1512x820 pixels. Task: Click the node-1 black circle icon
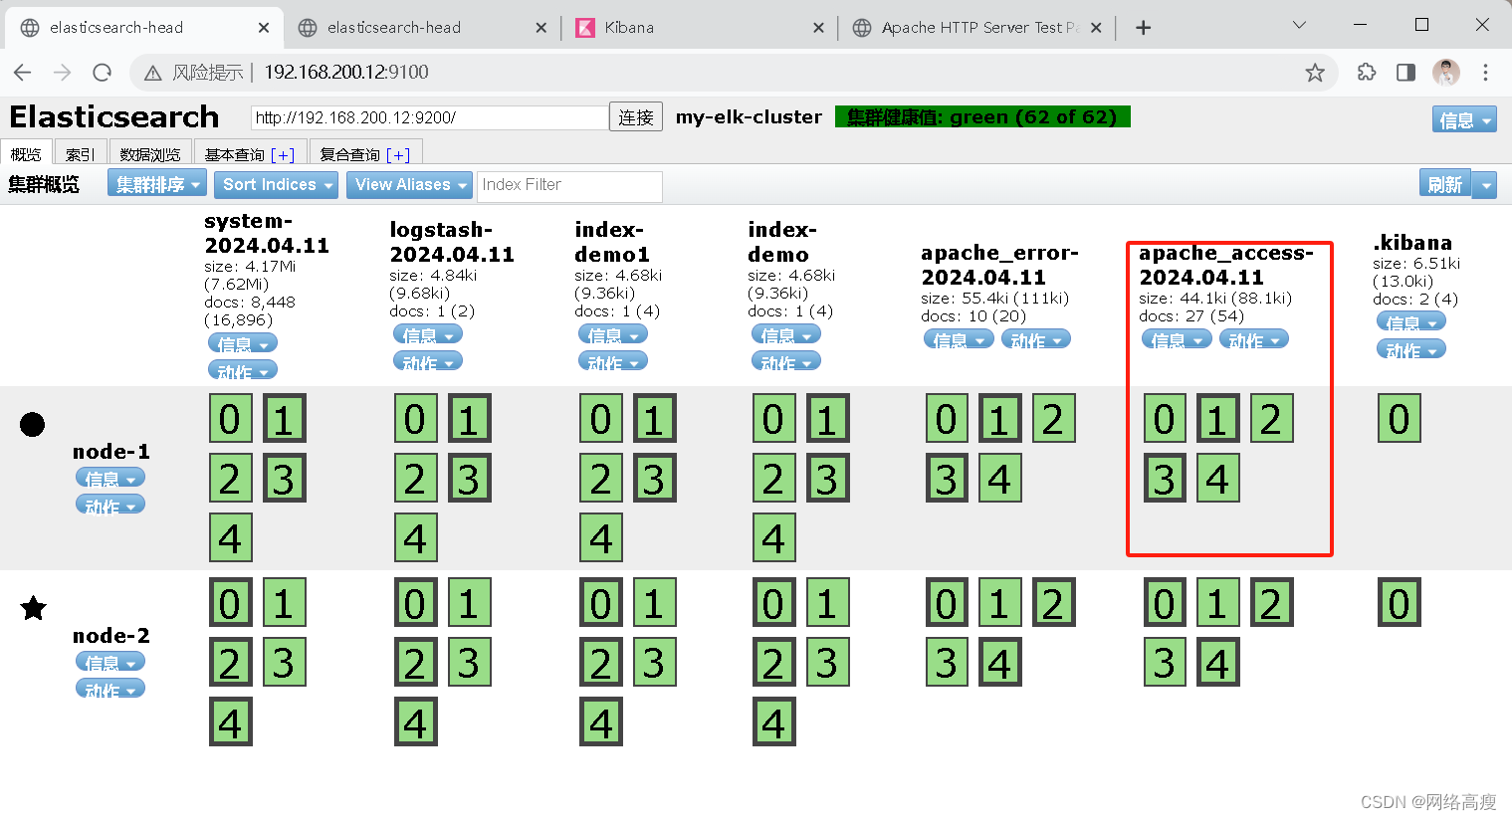point(33,425)
